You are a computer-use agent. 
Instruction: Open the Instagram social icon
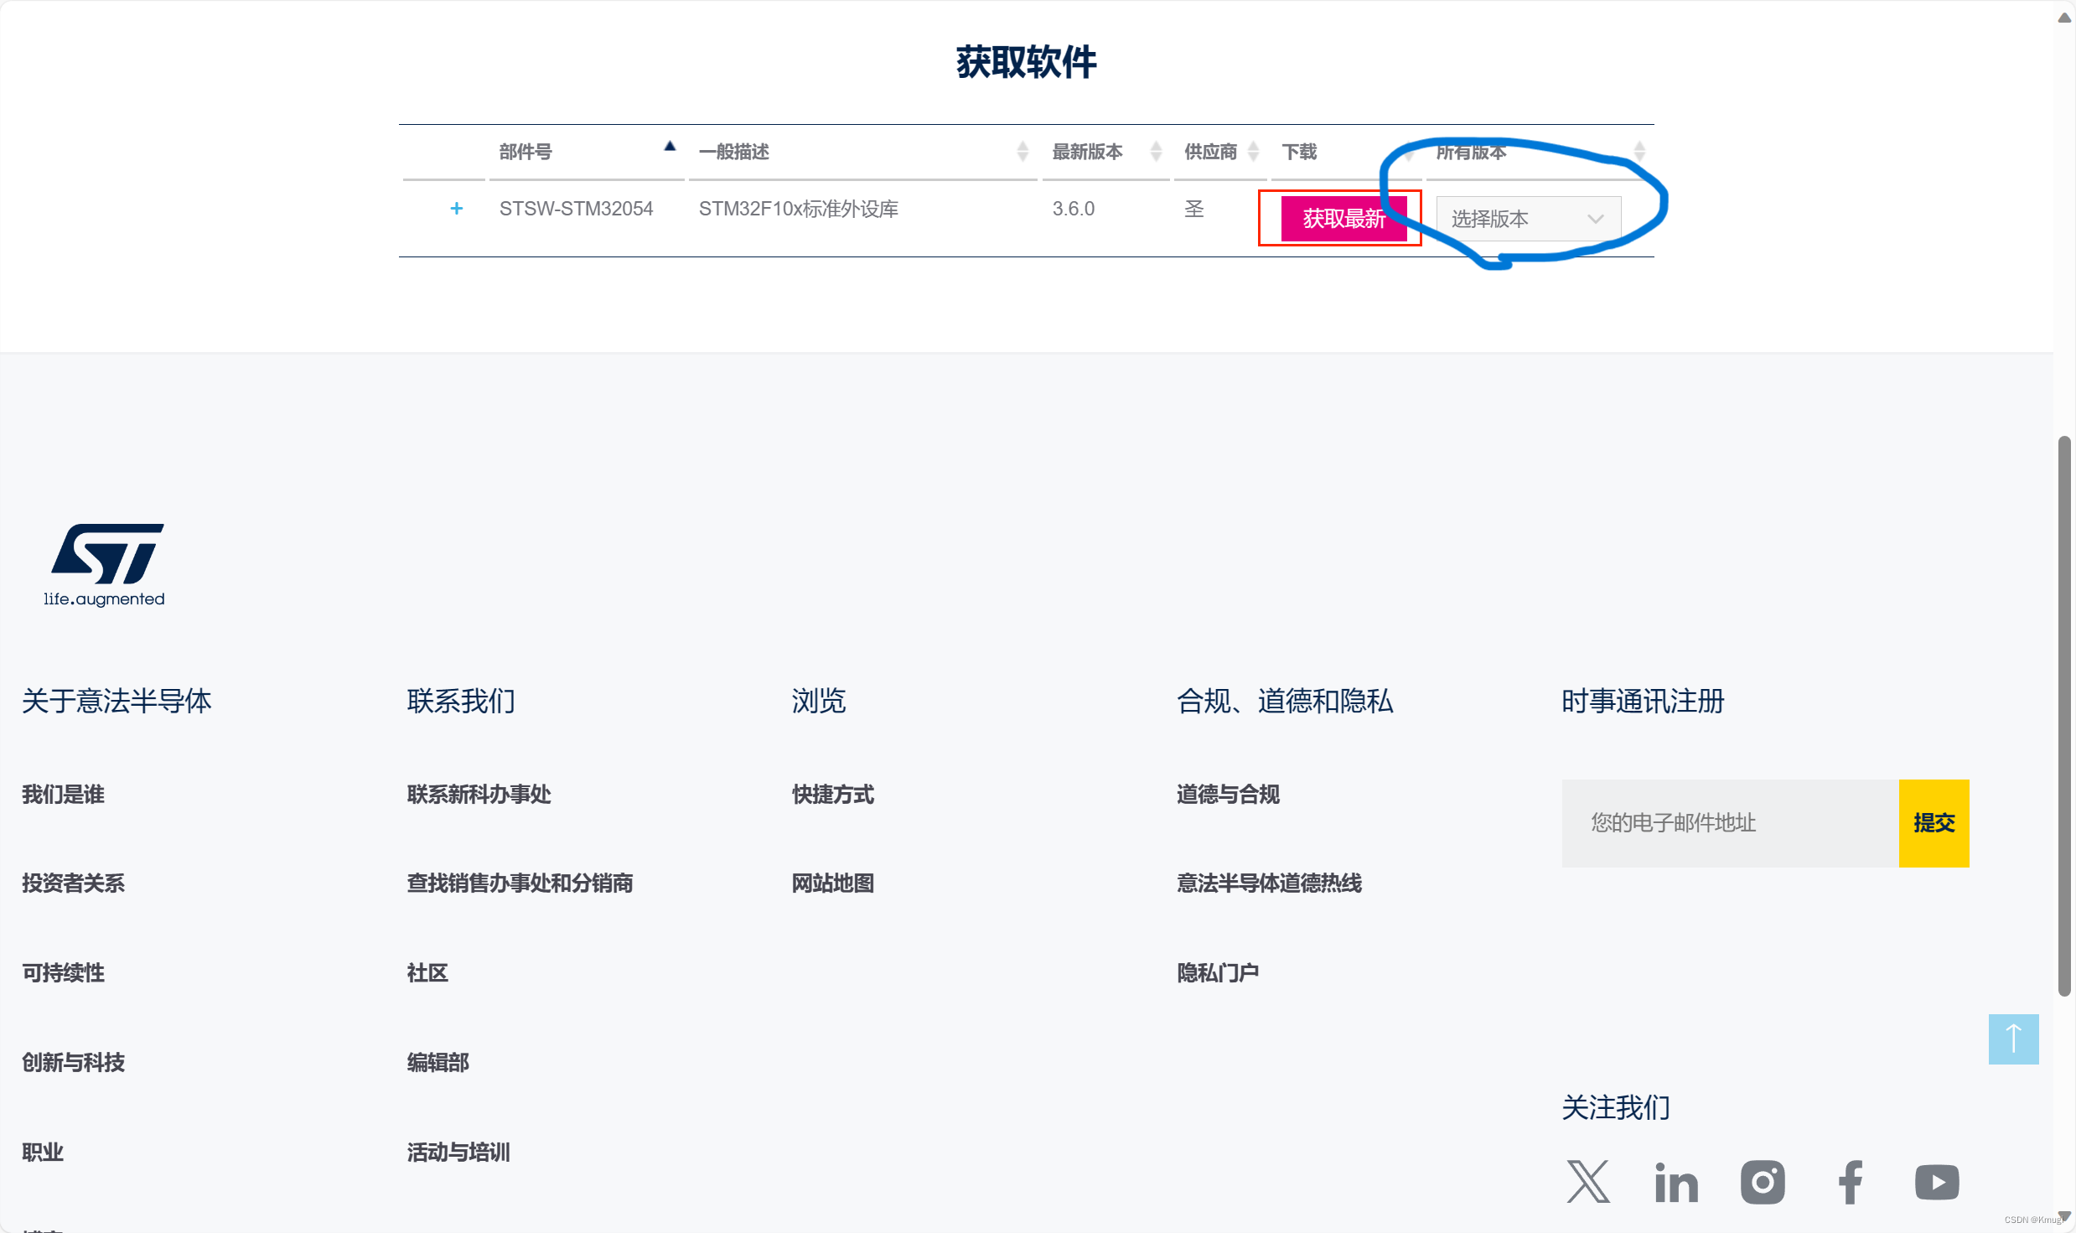[1763, 1182]
